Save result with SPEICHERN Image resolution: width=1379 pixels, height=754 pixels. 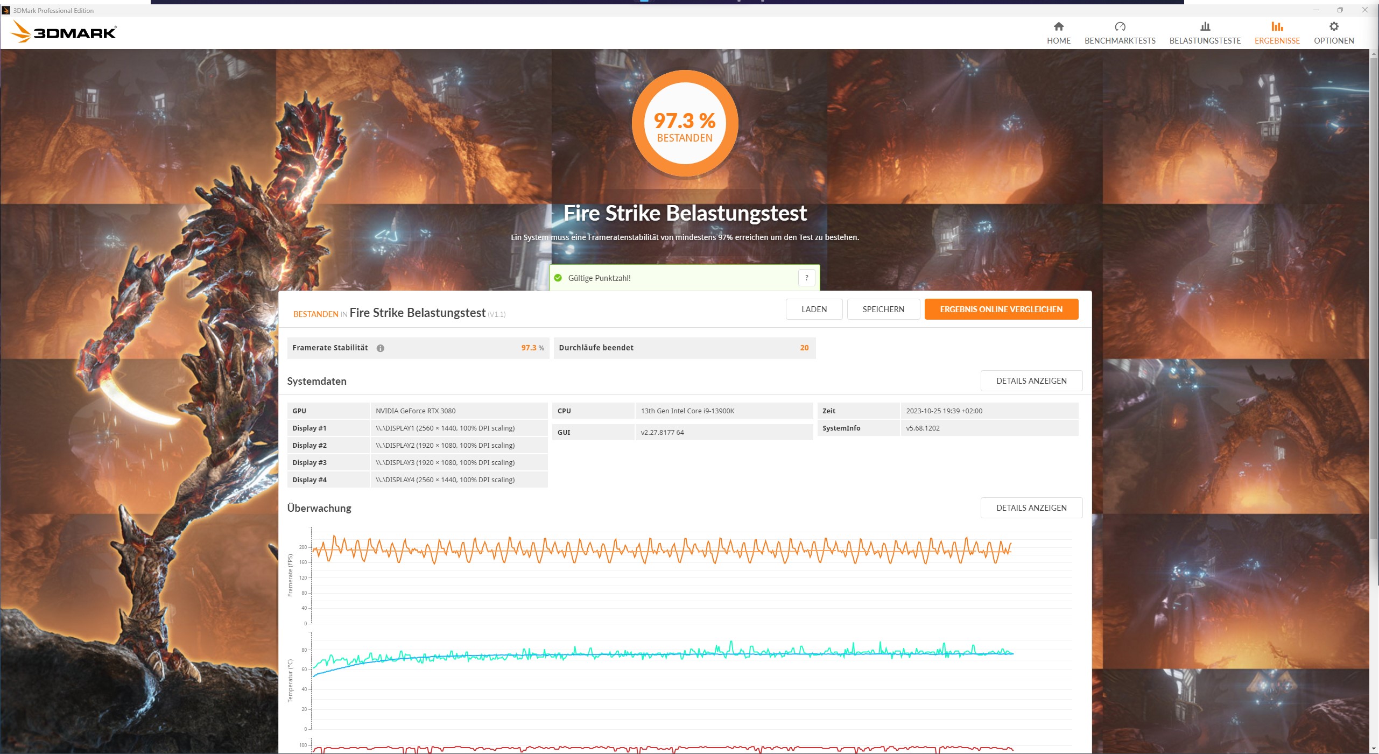883,309
